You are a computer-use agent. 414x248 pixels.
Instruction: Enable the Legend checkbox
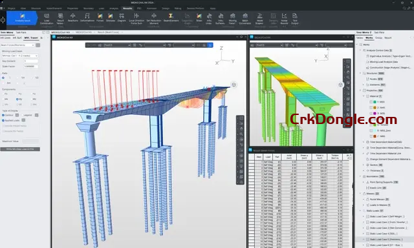[23, 115]
